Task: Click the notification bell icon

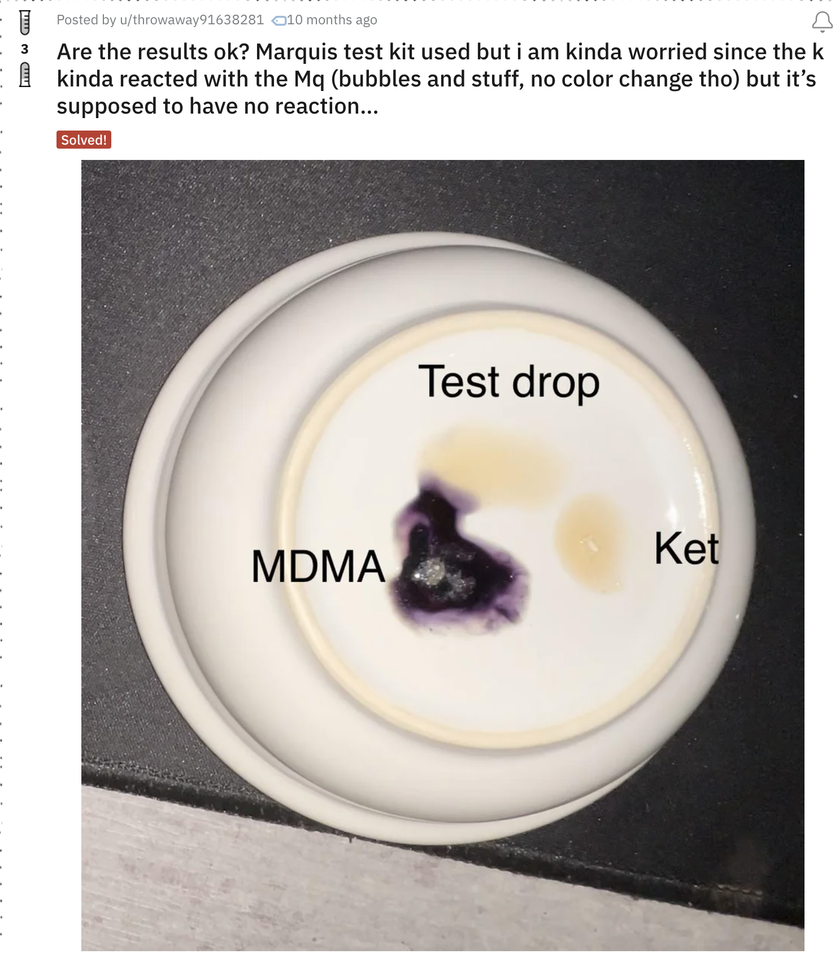Action: 822,21
